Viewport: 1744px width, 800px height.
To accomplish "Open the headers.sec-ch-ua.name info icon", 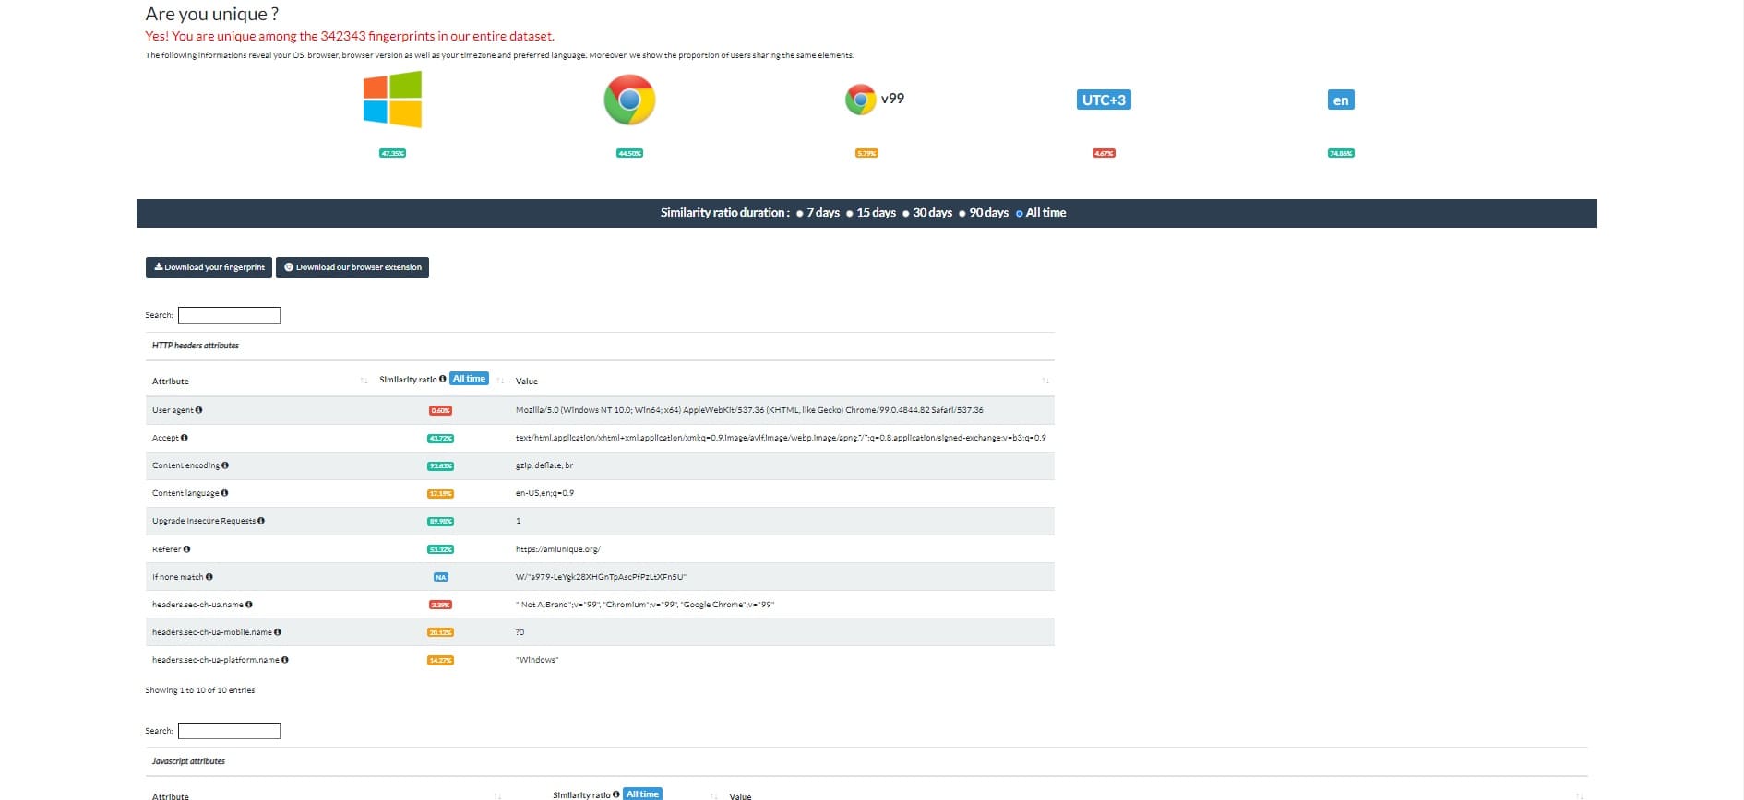I will pos(249,605).
